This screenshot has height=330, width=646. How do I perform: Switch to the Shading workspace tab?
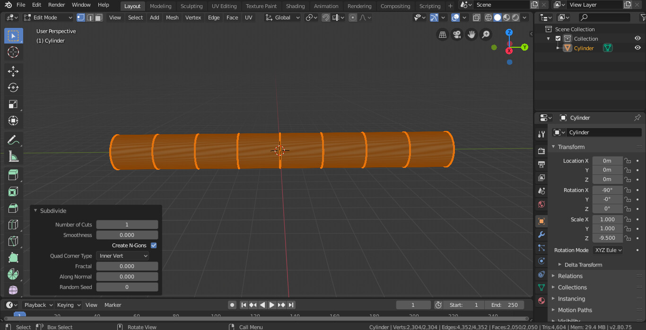click(295, 6)
